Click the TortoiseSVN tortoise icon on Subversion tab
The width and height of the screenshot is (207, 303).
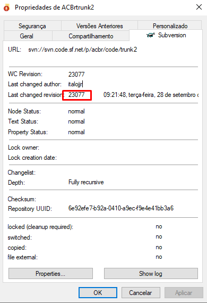(151, 35)
